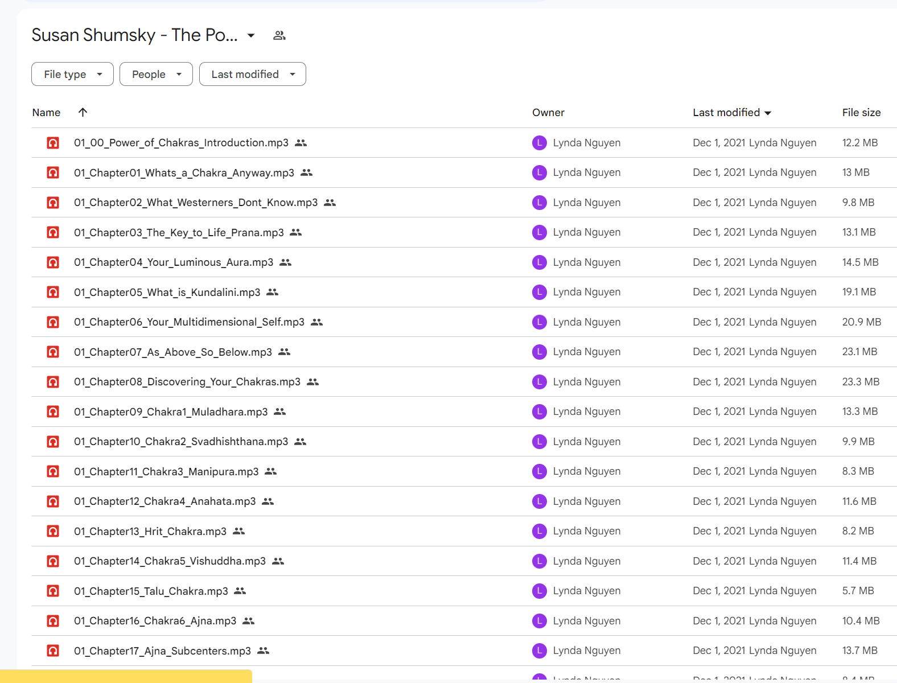The height and width of the screenshot is (683, 897).
Task: Sort by the Name column header
Action: (46, 113)
